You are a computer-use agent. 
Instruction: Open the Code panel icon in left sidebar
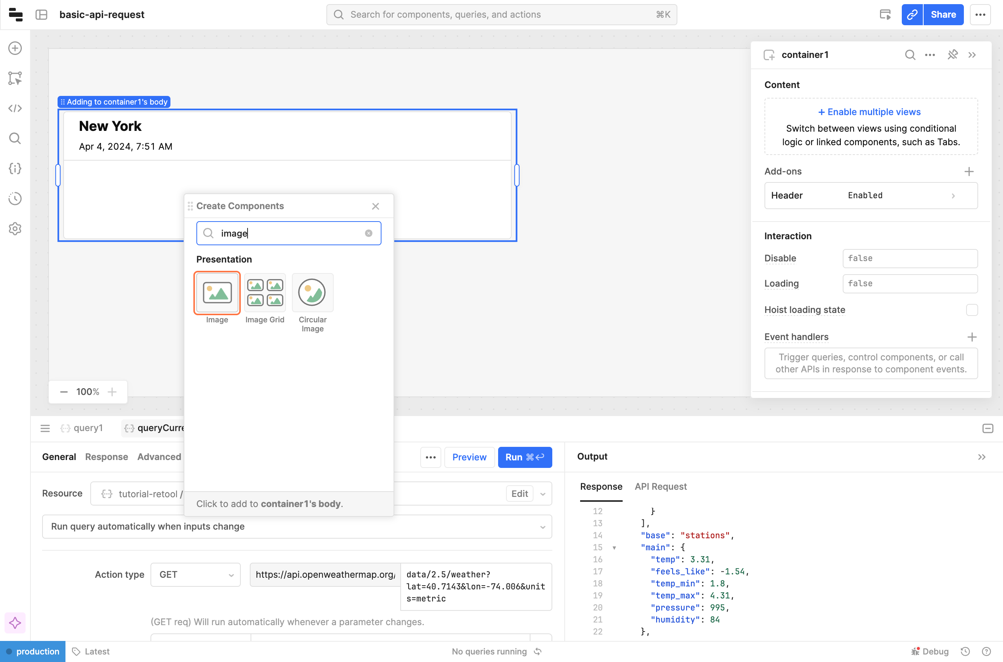point(15,108)
